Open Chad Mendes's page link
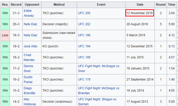Viewport: 178px width, 106px height. (x=28, y=57)
